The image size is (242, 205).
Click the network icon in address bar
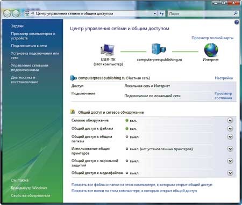[x=27, y=13]
